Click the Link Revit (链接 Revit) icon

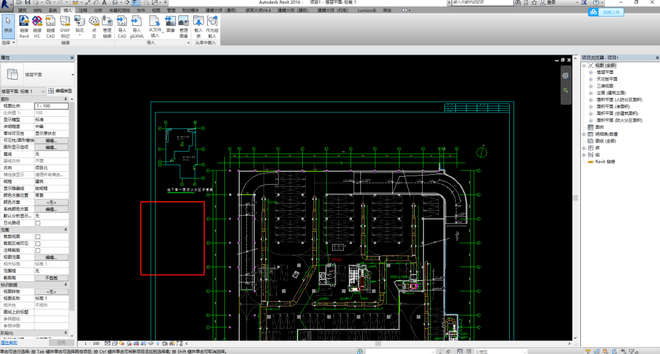tap(24, 27)
